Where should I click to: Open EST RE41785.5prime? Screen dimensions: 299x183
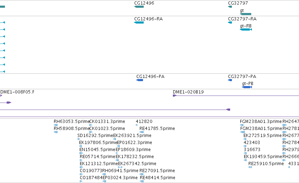pyautogui.click(x=157, y=129)
